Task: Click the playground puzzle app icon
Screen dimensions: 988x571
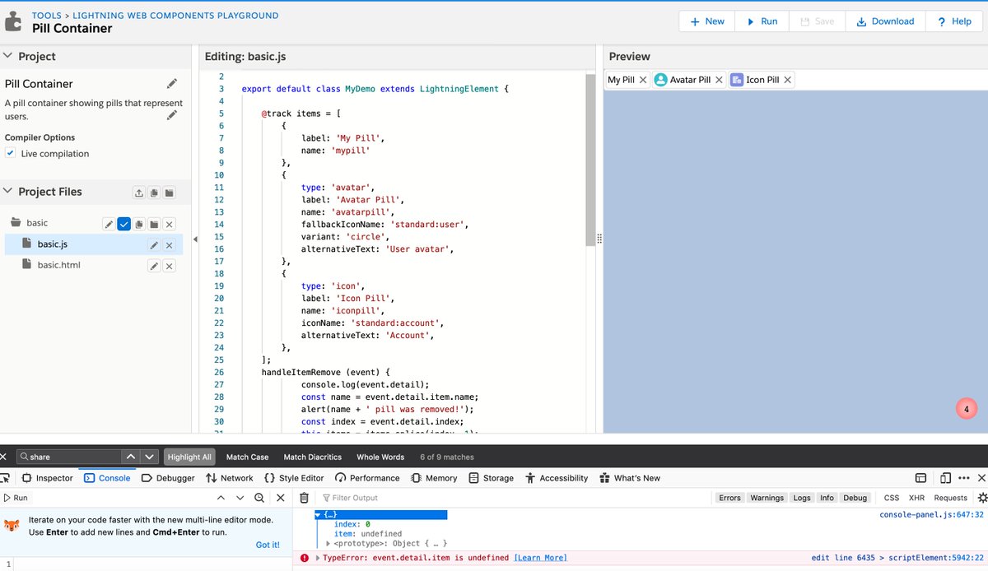Action: [15, 21]
